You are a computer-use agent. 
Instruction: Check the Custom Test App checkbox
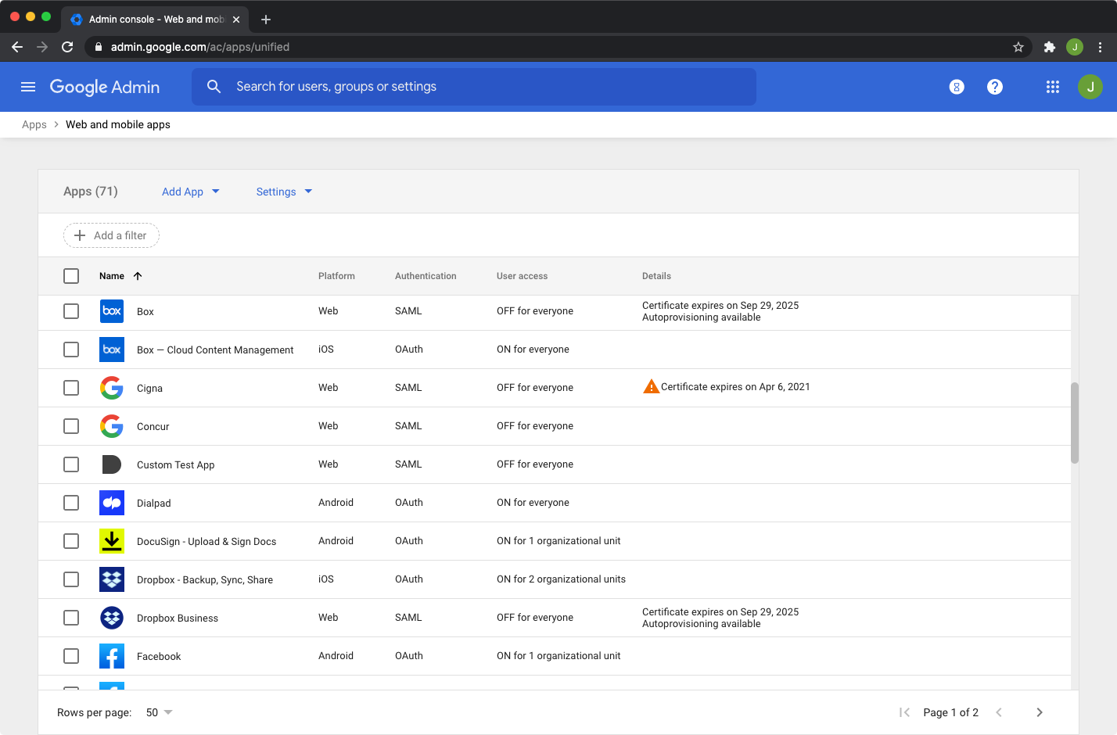click(x=71, y=464)
